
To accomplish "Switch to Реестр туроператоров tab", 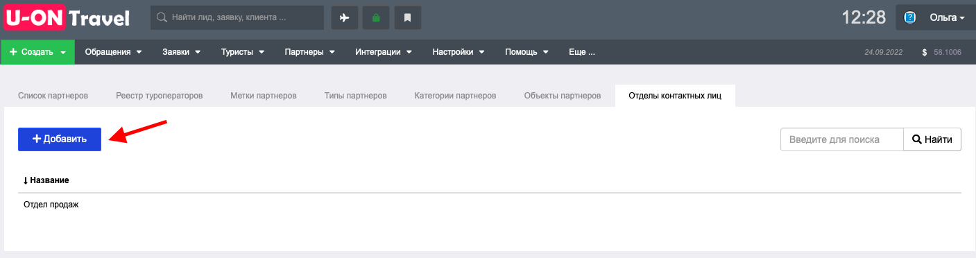I will coord(160,96).
